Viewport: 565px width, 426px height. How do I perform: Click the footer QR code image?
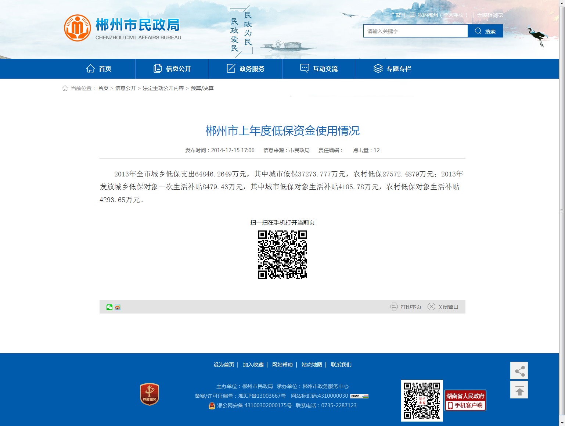(422, 401)
